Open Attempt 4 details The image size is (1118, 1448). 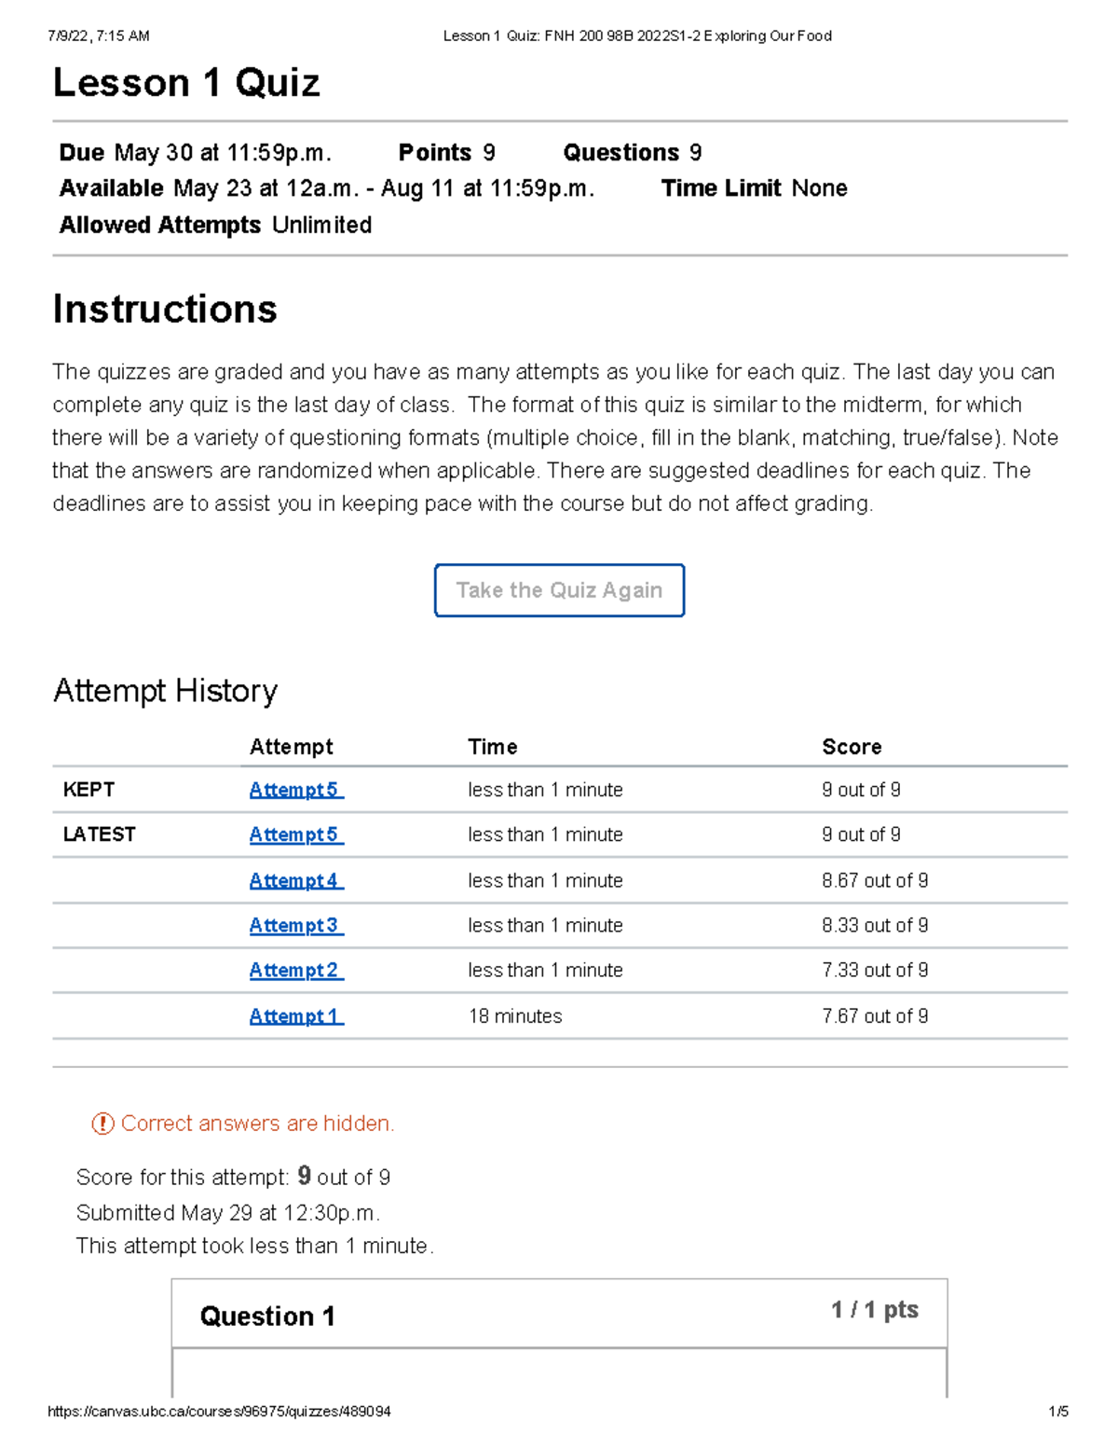coord(294,879)
